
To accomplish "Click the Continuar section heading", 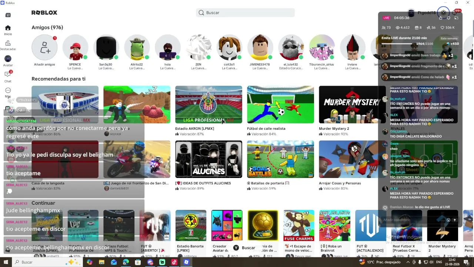I will tap(43, 203).
